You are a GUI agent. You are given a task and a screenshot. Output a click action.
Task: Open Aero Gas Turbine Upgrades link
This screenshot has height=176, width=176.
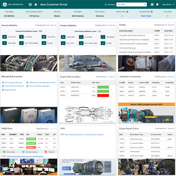click(x=39, y=86)
